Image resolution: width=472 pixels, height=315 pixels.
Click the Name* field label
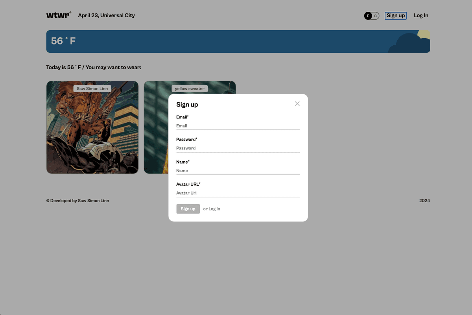(x=183, y=162)
